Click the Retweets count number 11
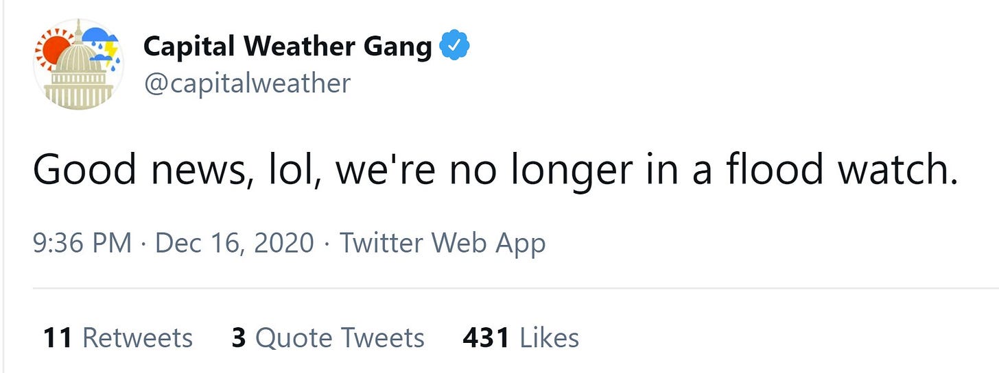 [58, 337]
